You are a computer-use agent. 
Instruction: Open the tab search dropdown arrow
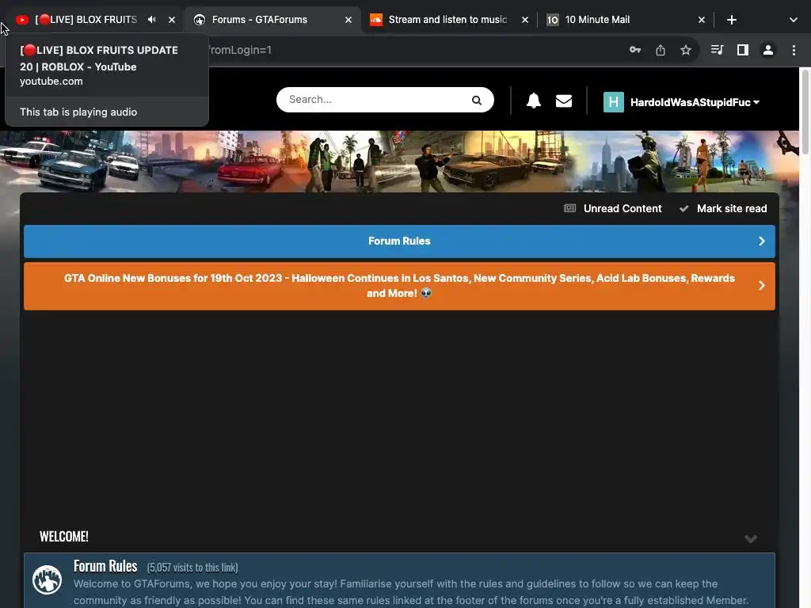(794, 20)
